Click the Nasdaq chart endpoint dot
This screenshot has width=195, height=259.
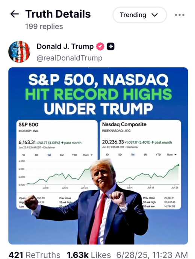178,165
